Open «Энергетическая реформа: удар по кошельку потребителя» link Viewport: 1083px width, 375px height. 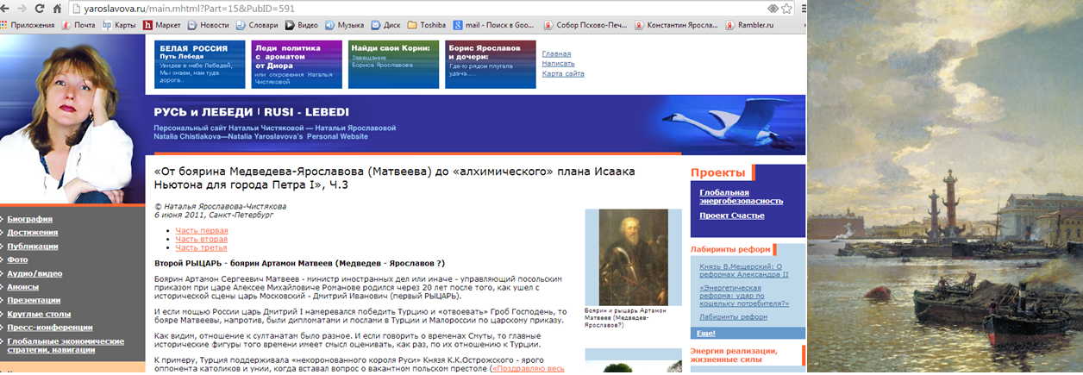pyautogui.click(x=745, y=294)
